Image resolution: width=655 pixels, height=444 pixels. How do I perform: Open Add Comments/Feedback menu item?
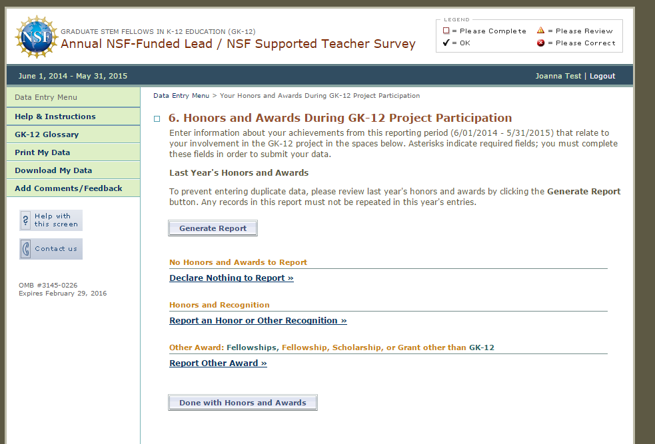tap(69, 188)
